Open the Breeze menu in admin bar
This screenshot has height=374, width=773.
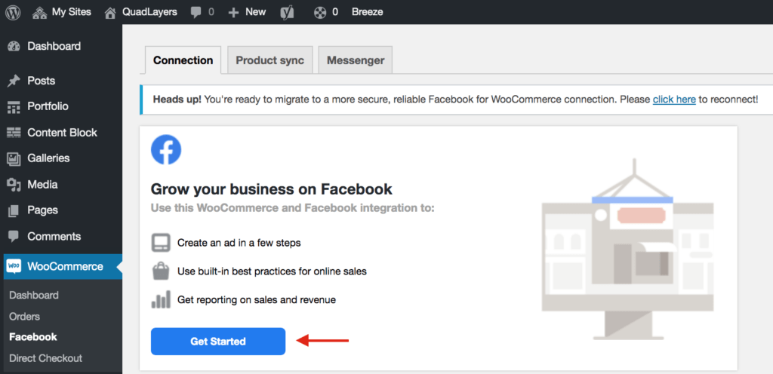point(367,12)
